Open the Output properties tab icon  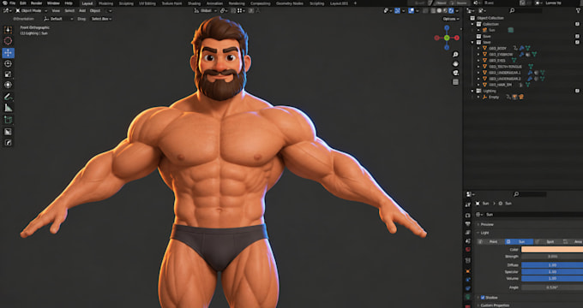click(x=468, y=224)
